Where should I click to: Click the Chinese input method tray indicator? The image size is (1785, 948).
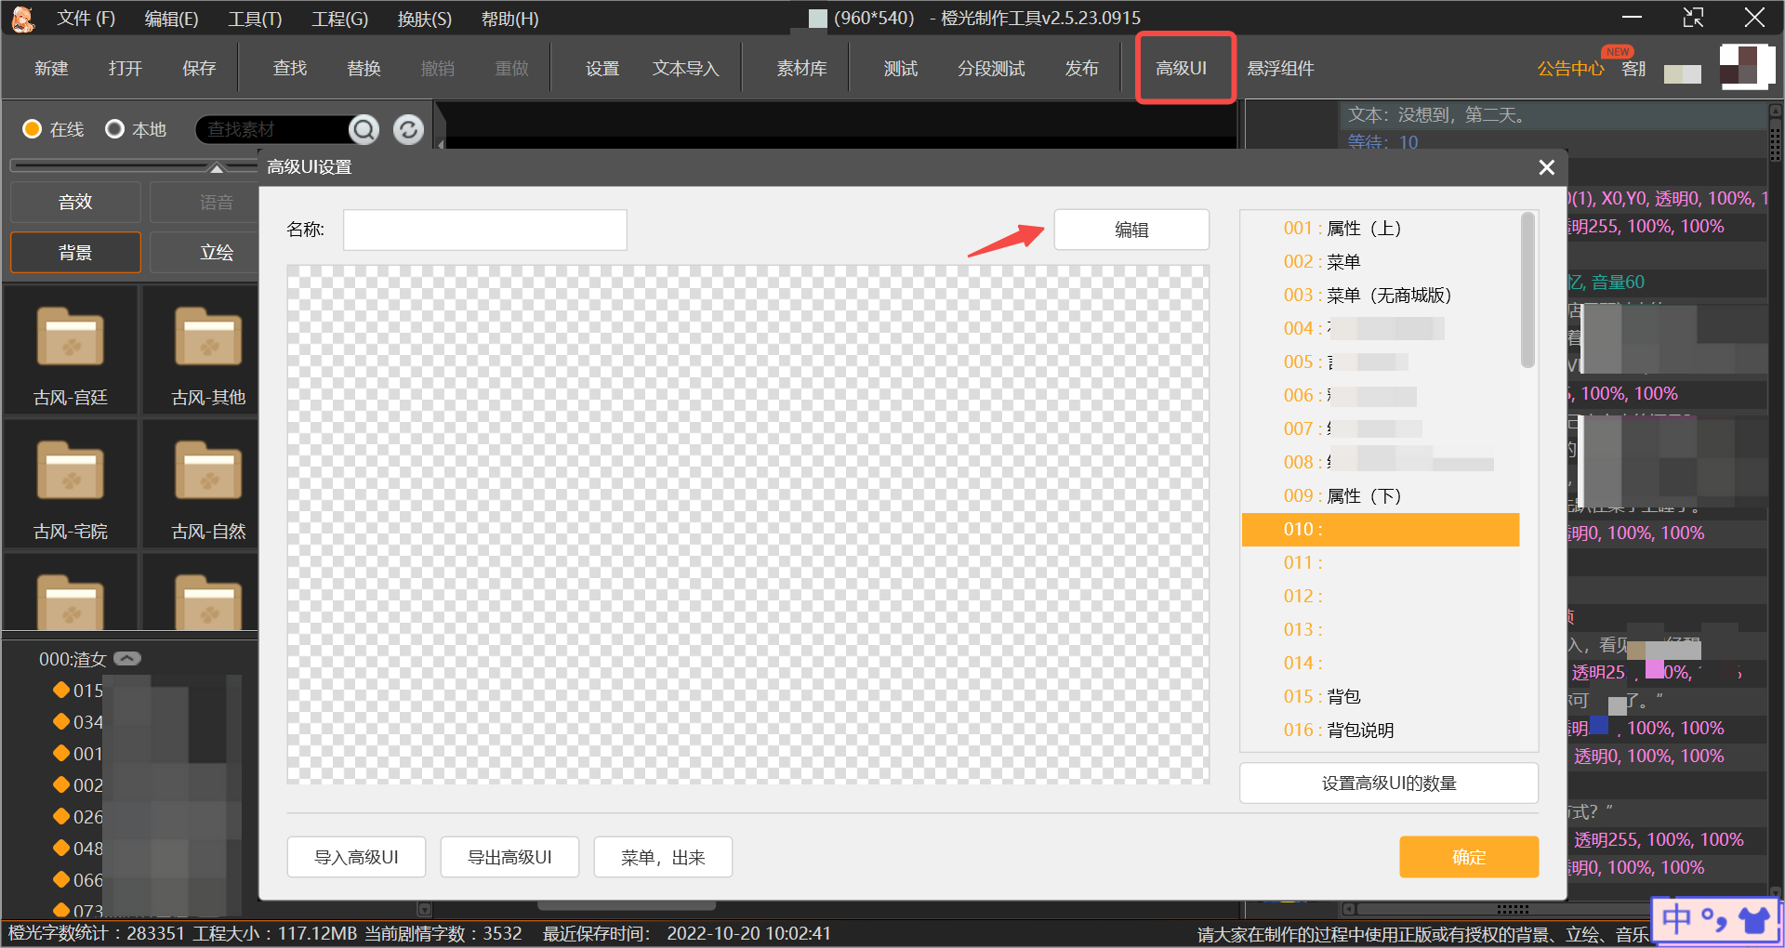(x=1676, y=920)
